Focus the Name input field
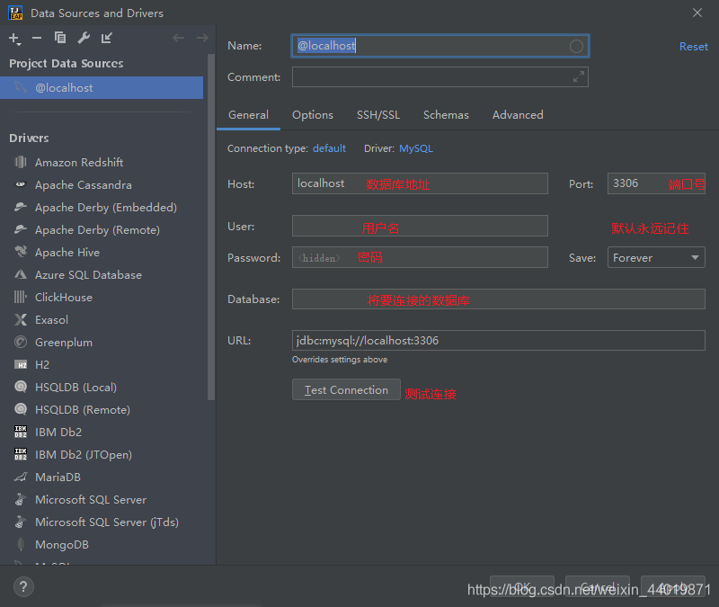The height and width of the screenshot is (607, 719). [x=440, y=46]
